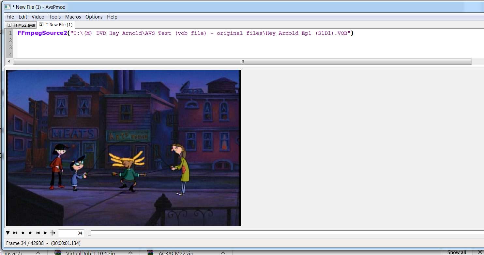Click line number 2 in the gutter
The height and width of the screenshot is (255, 484).
pyautogui.click(x=10, y=40)
